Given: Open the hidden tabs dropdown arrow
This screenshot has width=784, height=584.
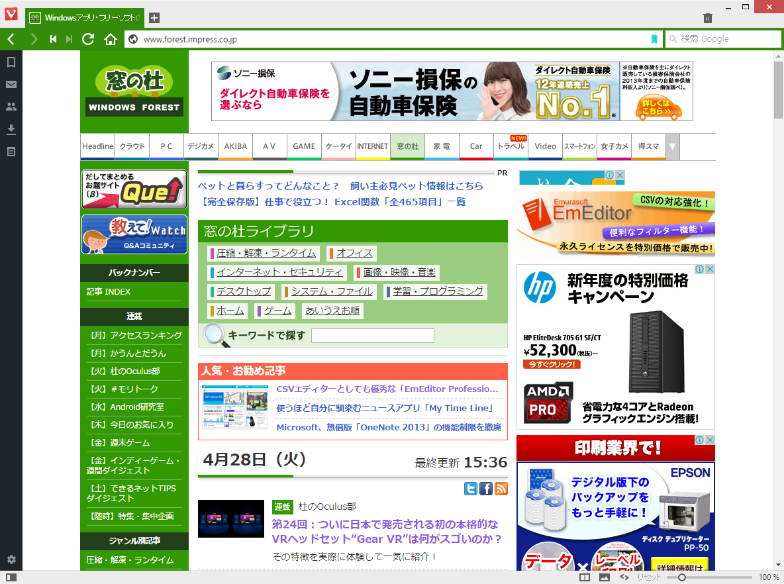Looking at the screenshot, I should (x=673, y=146).
